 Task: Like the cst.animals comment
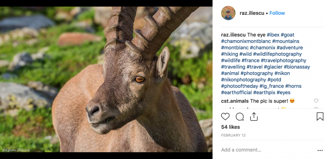(x=316, y=101)
